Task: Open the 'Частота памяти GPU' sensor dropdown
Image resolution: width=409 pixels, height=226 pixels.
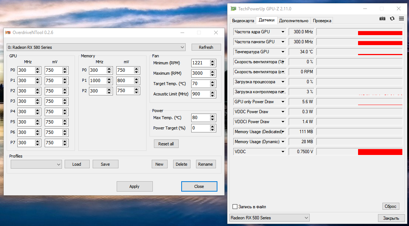Action: click(283, 42)
